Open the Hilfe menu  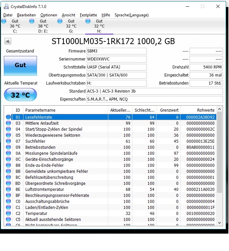coord(106,15)
